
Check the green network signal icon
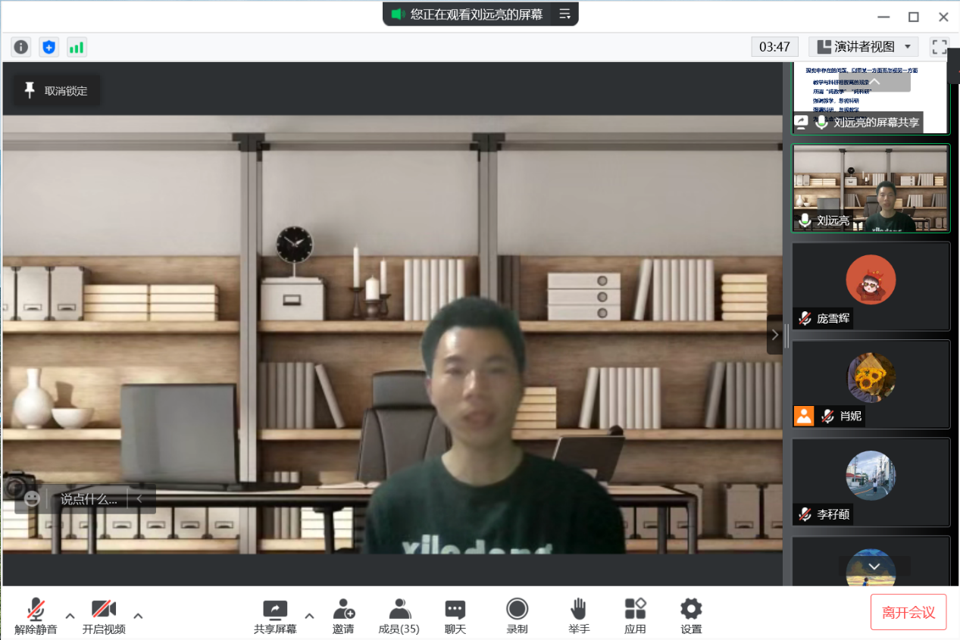tap(77, 47)
